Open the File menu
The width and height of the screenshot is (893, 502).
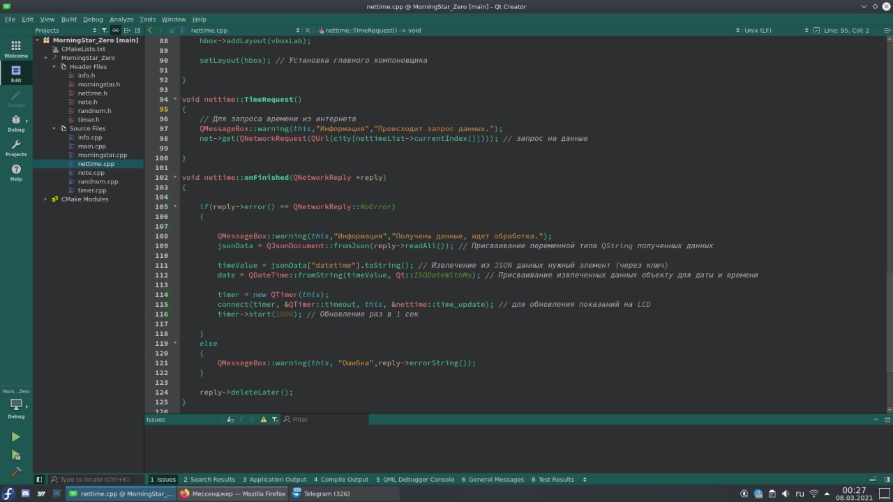click(x=10, y=20)
